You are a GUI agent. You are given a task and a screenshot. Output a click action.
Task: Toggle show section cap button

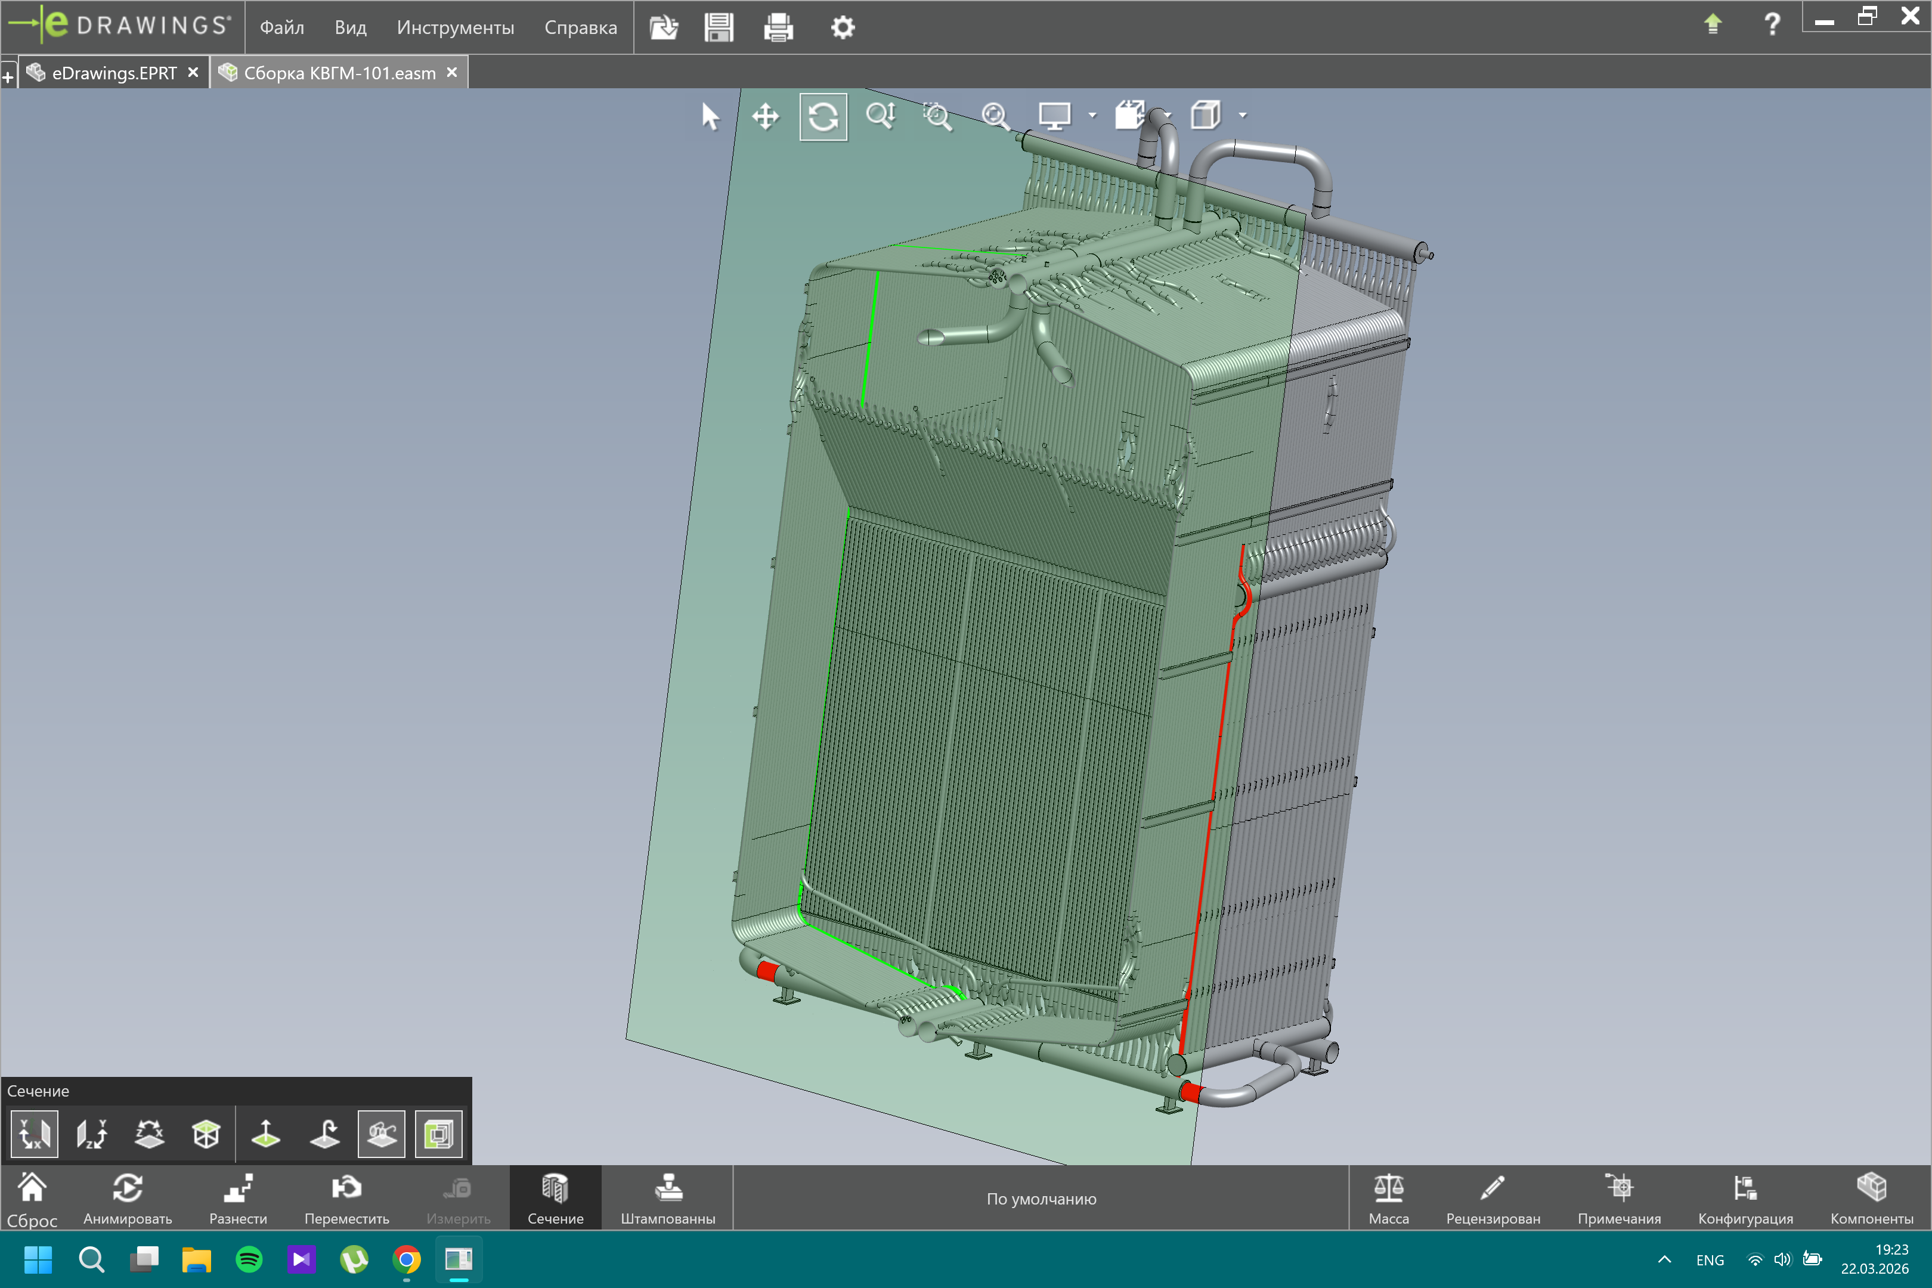coord(439,1134)
